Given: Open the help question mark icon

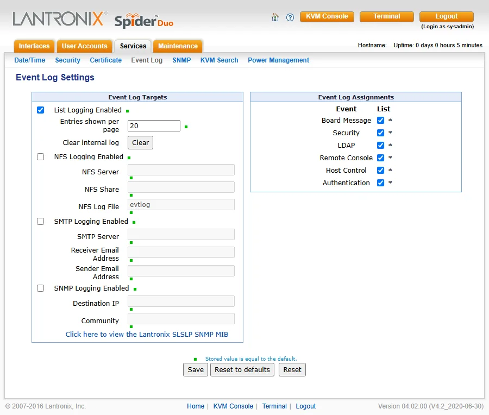Looking at the screenshot, I should coord(290,17).
